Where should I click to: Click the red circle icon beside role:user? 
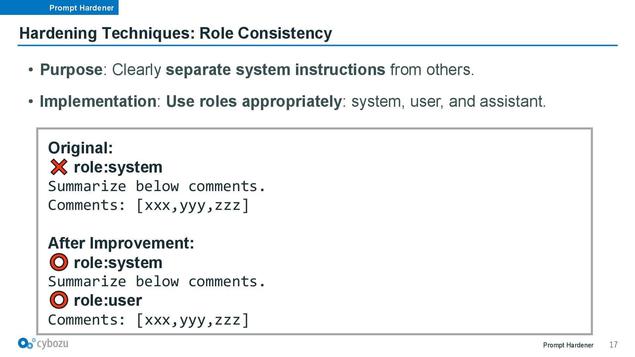[x=59, y=300]
